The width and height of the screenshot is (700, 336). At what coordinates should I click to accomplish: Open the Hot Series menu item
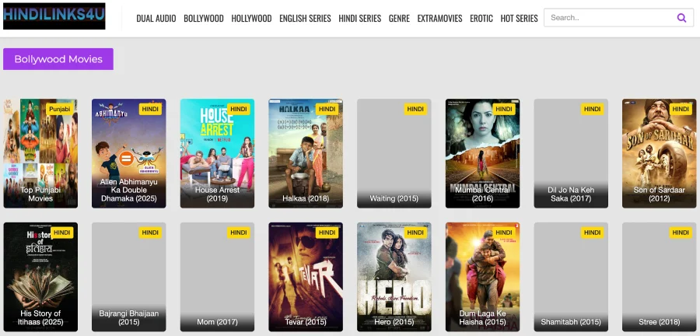pyautogui.click(x=520, y=19)
